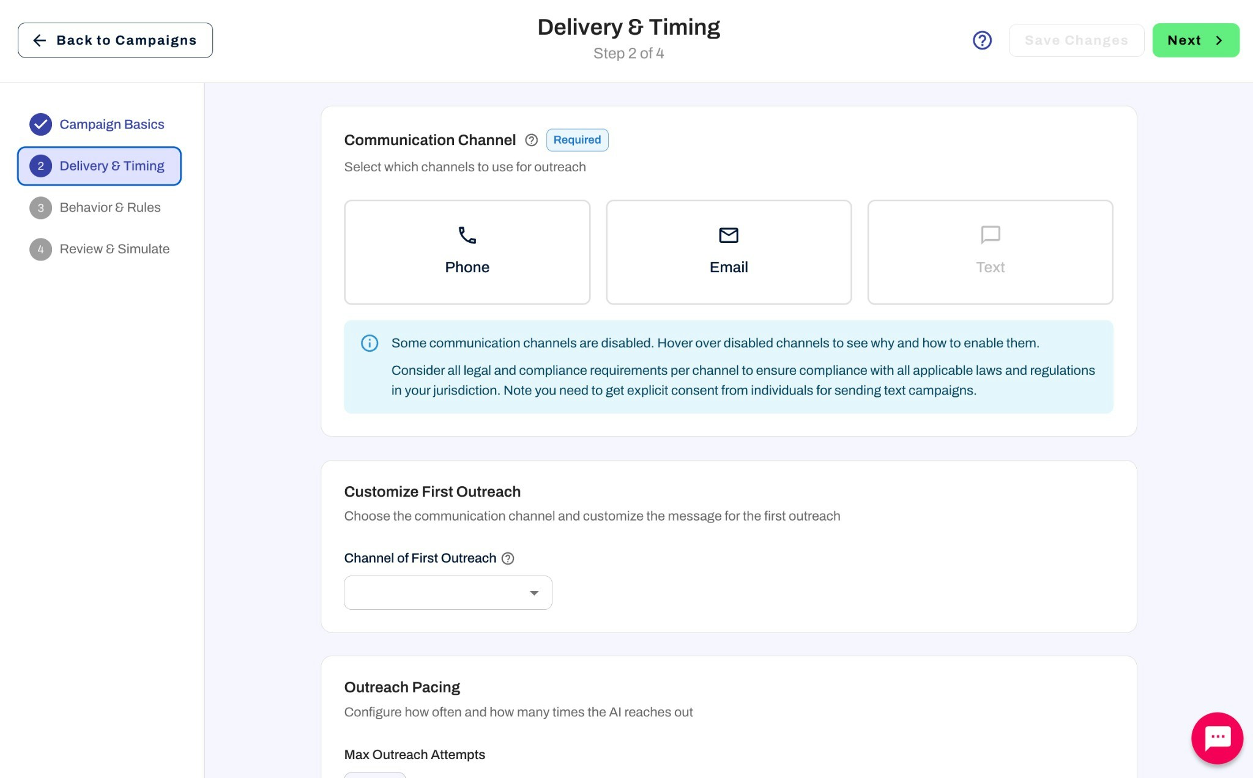Click the Channel of First Outreach help icon
Image resolution: width=1253 pixels, height=778 pixels.
pos(508,558)
